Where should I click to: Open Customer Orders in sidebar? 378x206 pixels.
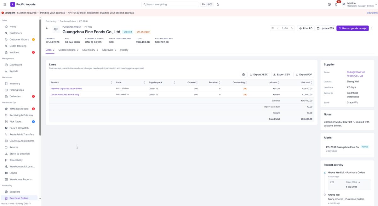pyautogui.click(x=19, y=40)
